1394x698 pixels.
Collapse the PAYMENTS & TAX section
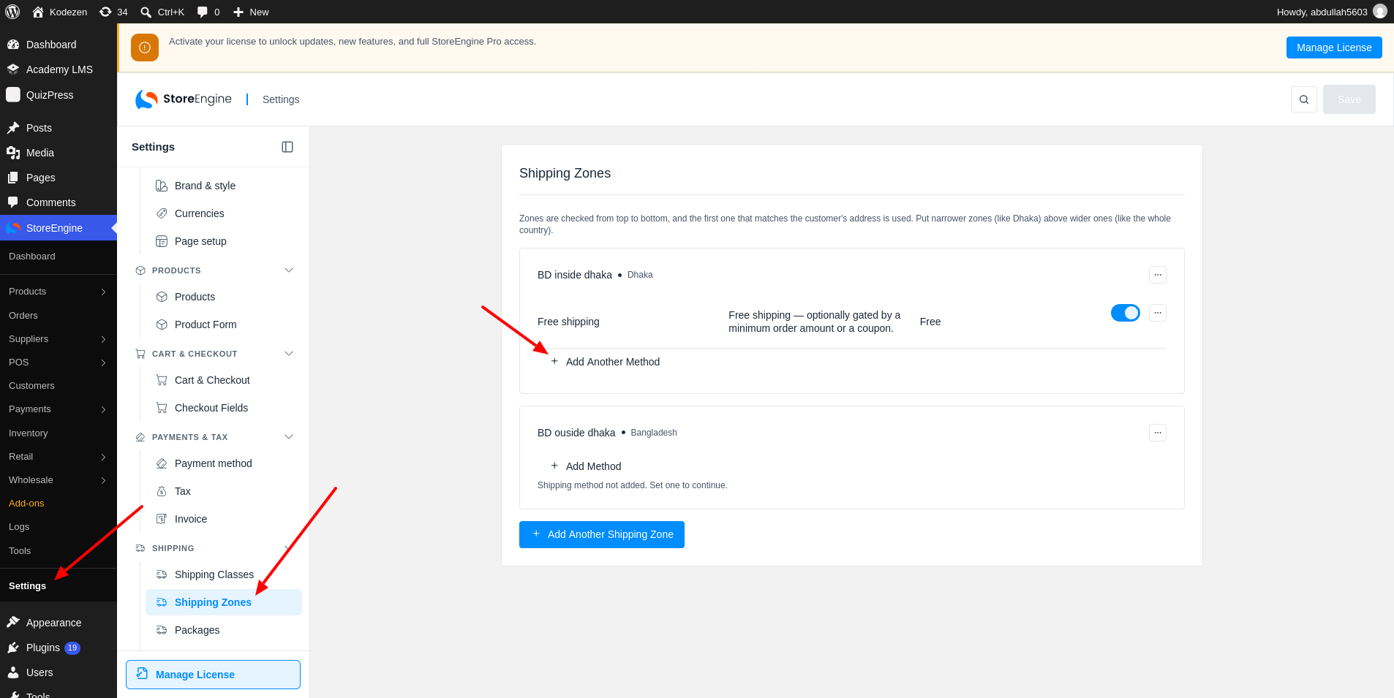289,437
